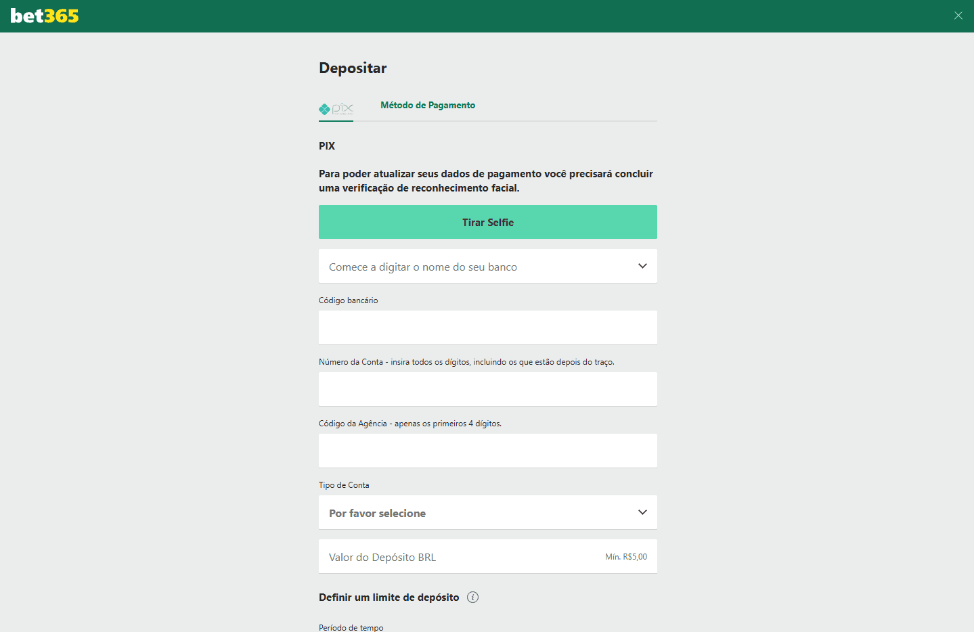
Task: Open deposit limit info icon
Action: (472, 597)
